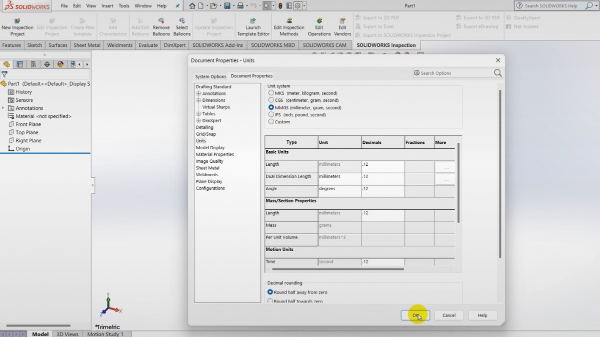Click the New document icon
The image size is (600, 337).
tap(201, 6)
